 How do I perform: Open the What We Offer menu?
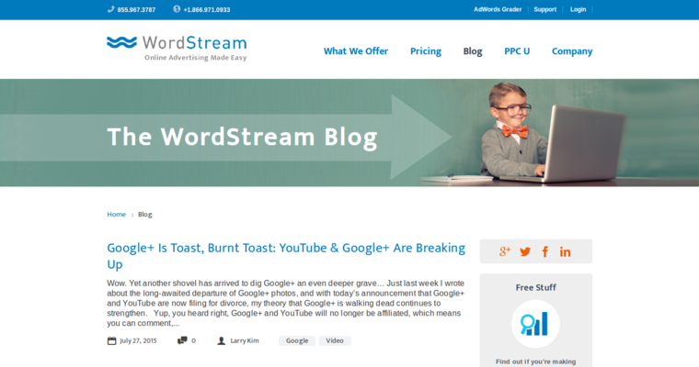pyautogui.click(x=356, y=51)
